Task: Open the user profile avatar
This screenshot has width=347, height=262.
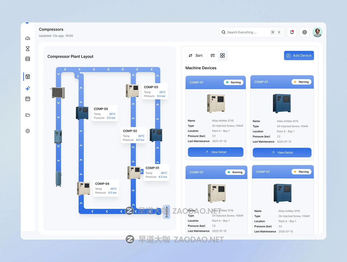Action: [317, 32]
